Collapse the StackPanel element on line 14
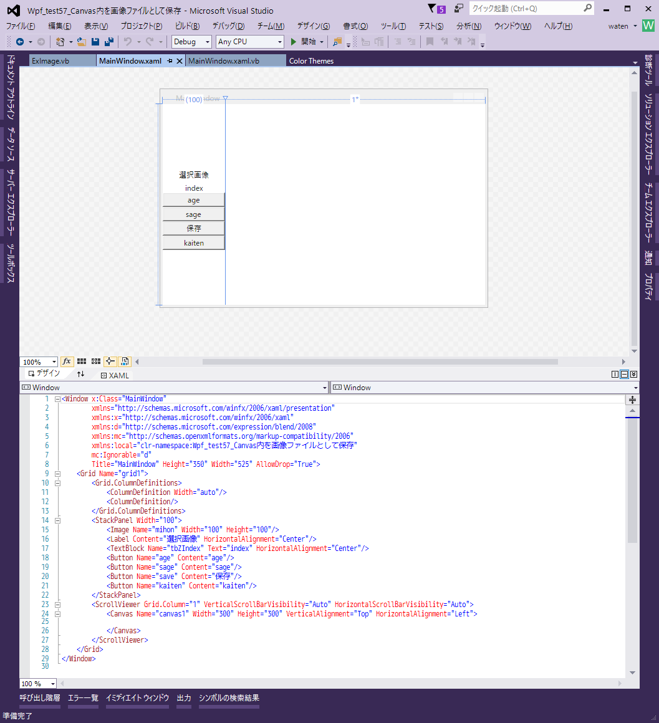The image size is (659, 723). [x=57, y=520]
